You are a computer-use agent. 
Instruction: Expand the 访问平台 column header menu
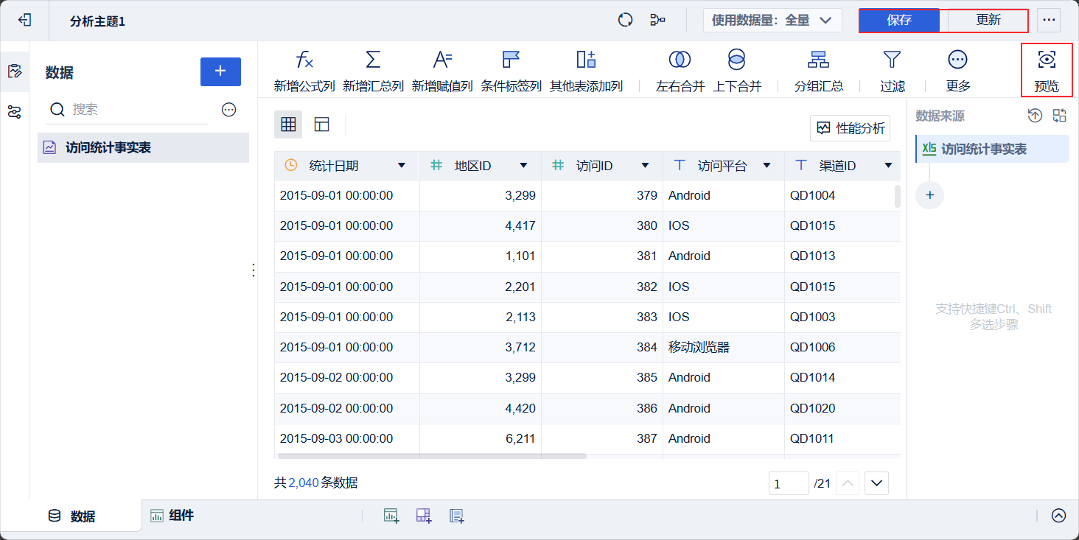coord(767,166)
